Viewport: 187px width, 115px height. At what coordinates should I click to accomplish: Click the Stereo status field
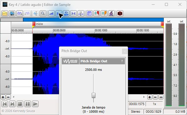point(136,111)
